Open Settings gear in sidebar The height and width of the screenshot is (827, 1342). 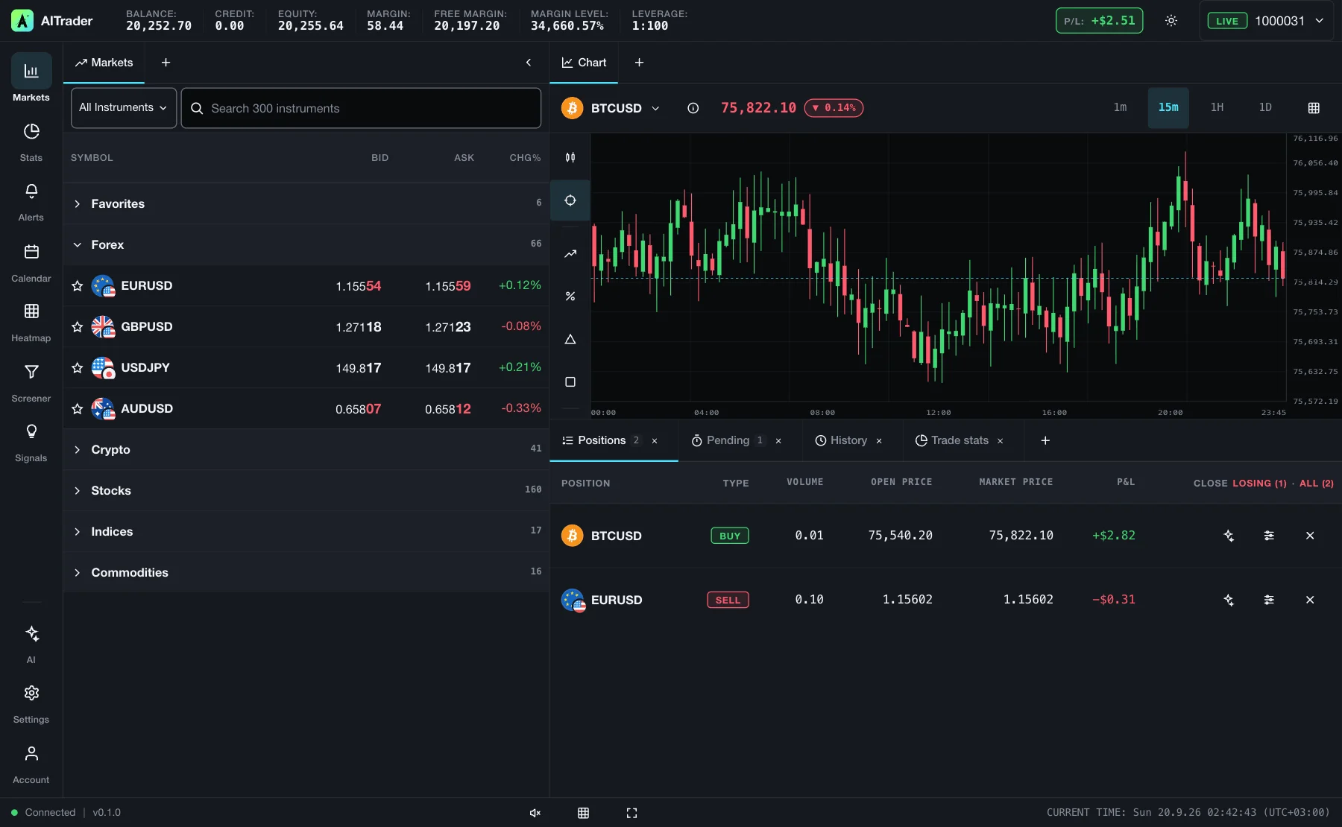31,704
